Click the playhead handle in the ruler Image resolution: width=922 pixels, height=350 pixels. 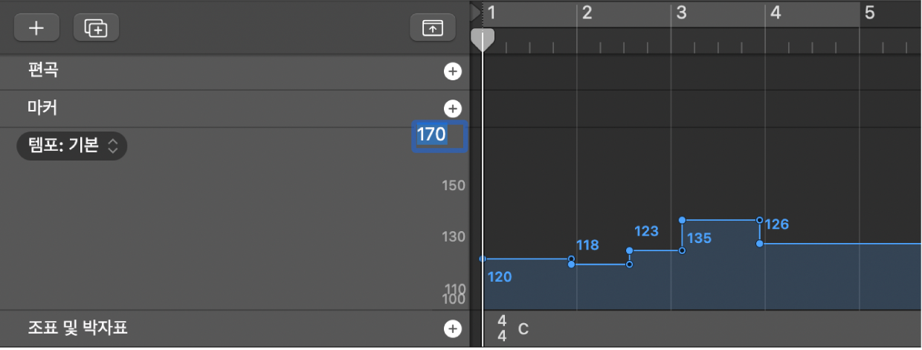click(483, 39)
